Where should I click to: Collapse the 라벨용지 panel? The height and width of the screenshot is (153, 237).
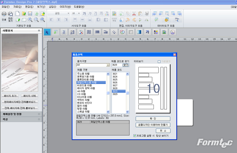point(39,30)
